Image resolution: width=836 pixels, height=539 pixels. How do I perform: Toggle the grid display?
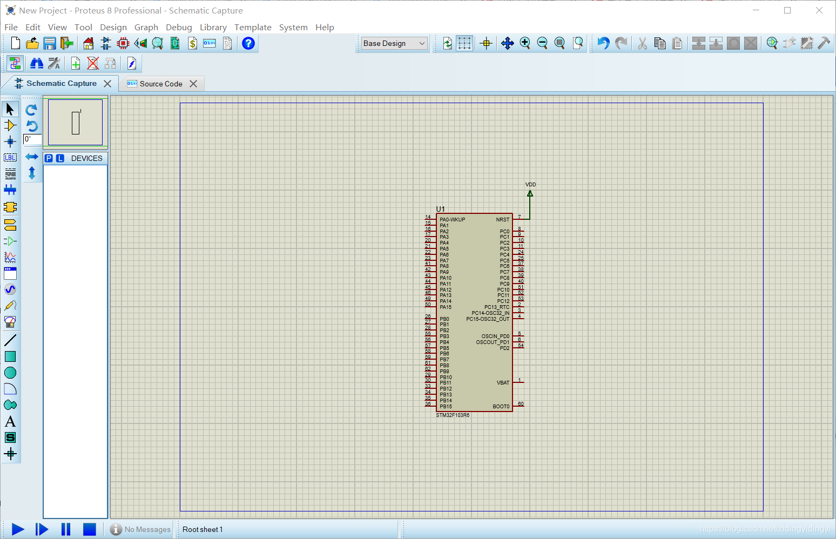[464, 43]
